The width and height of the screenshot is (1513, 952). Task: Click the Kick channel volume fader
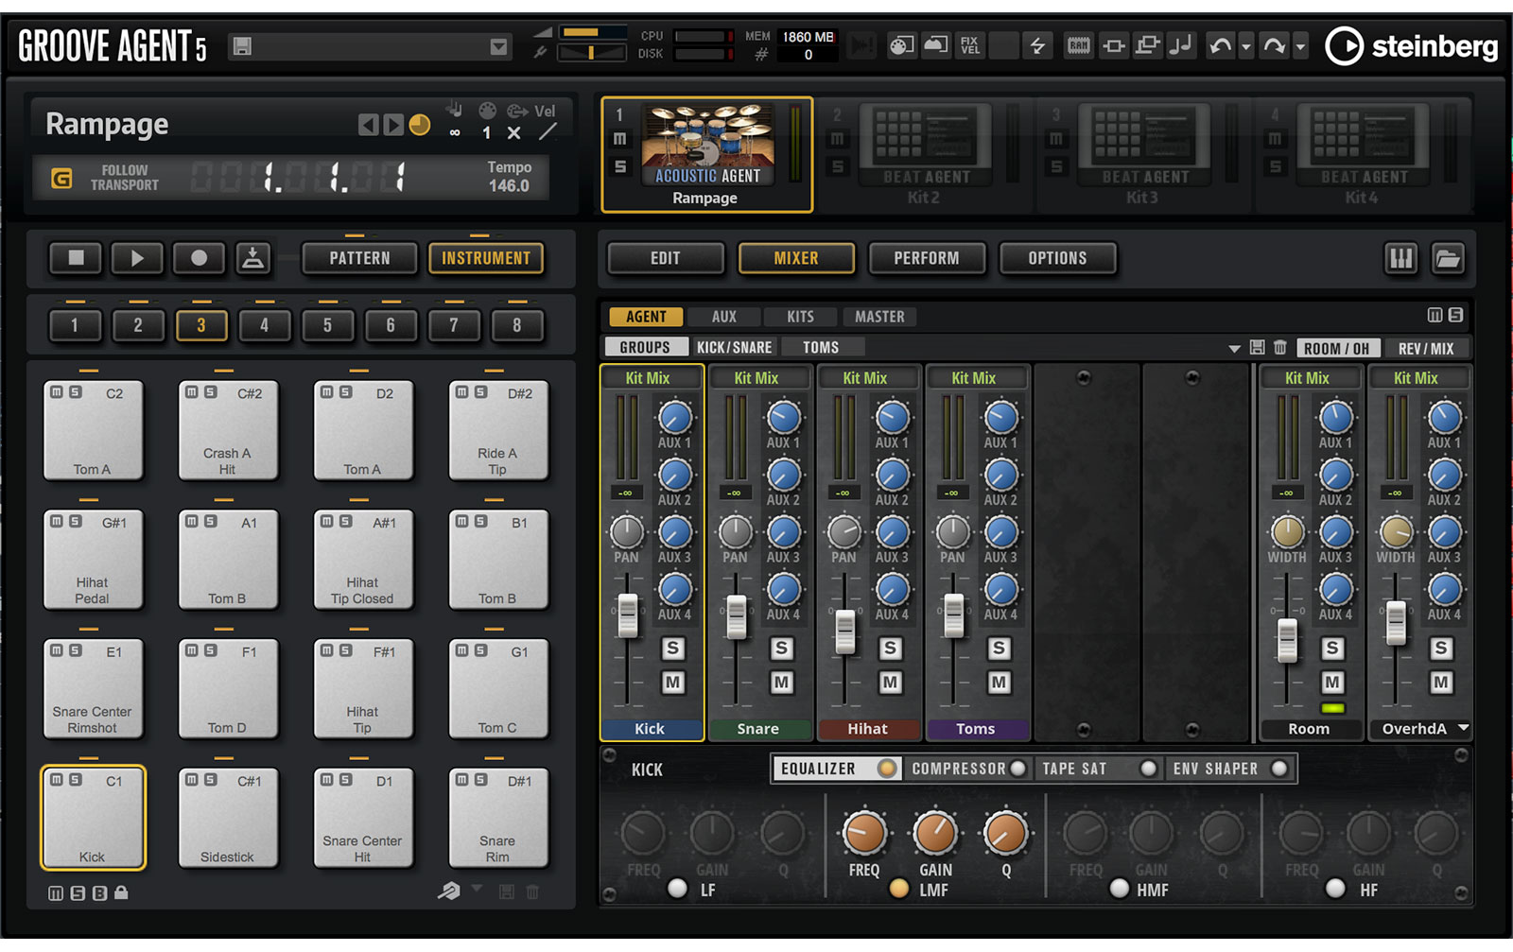[627, 615]
